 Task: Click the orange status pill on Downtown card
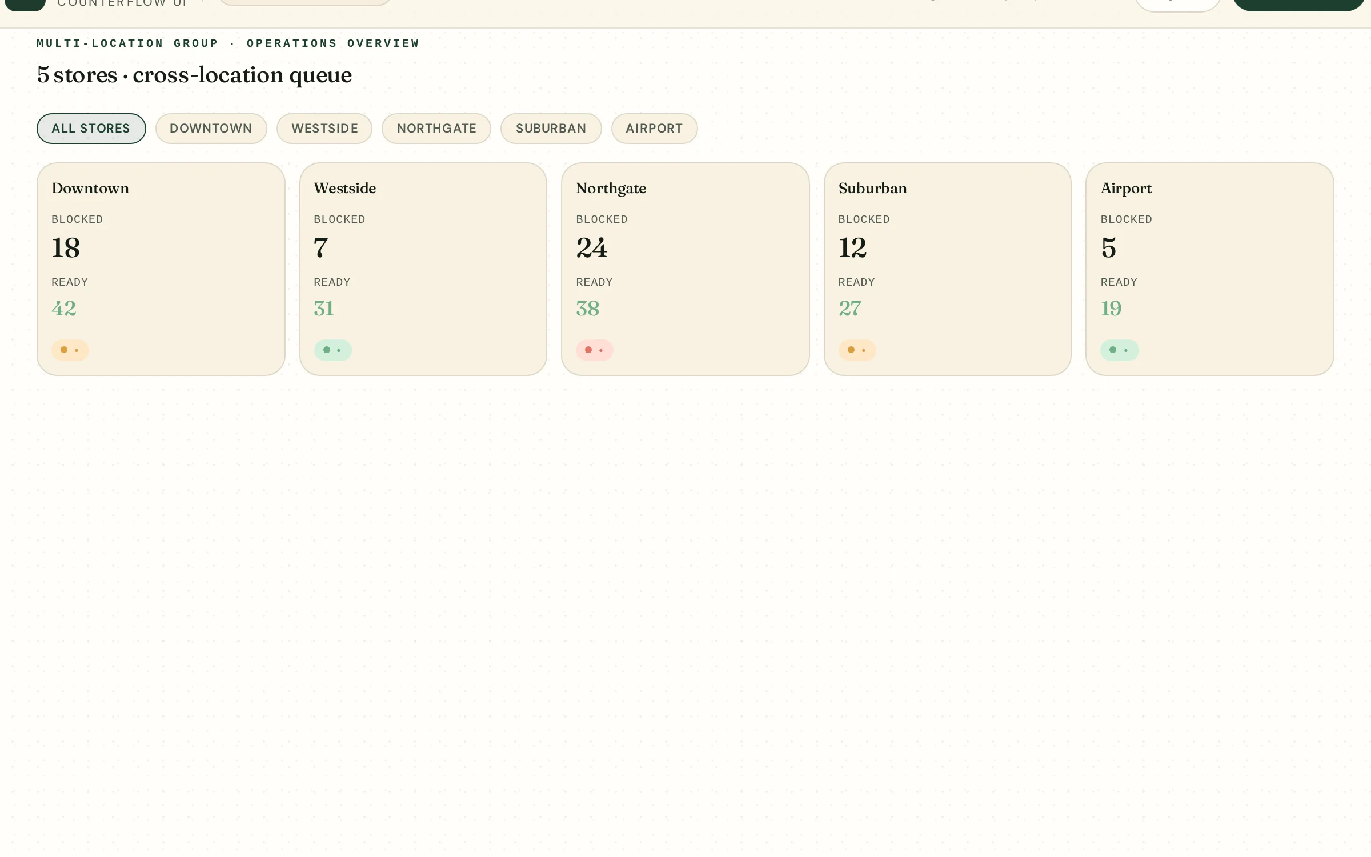pos(70,350)
